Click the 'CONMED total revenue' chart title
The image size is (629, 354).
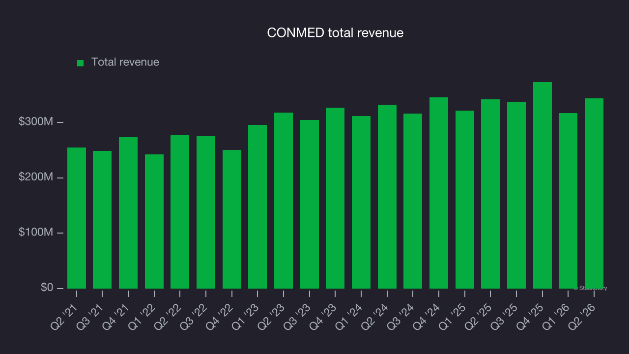335,33
